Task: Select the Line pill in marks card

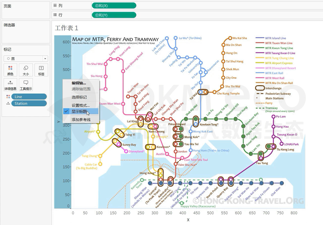Action: [x=29, y=97]
